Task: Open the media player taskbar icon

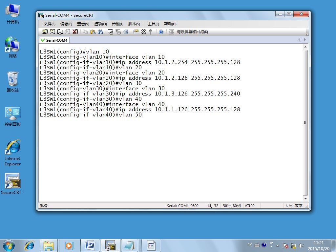Action: (x=69, y=245)
